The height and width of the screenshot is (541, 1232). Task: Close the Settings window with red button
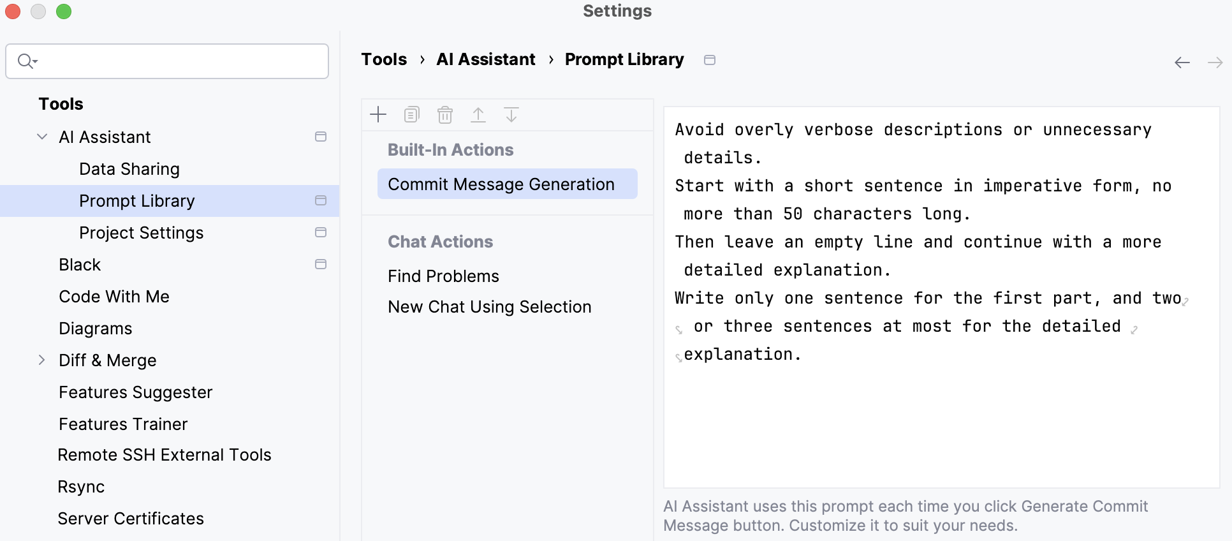[13, 11]
